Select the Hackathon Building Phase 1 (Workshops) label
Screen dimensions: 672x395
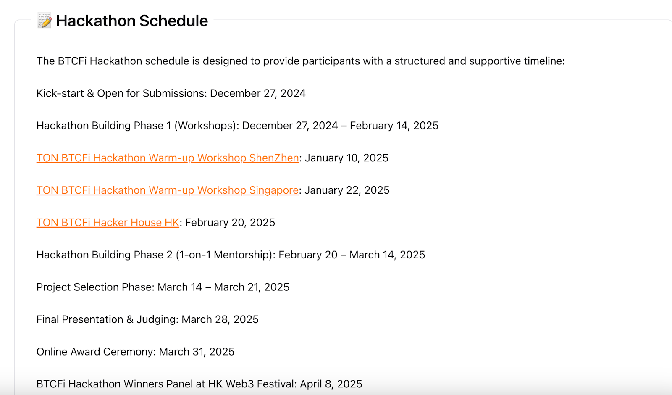tap(138, 126)
